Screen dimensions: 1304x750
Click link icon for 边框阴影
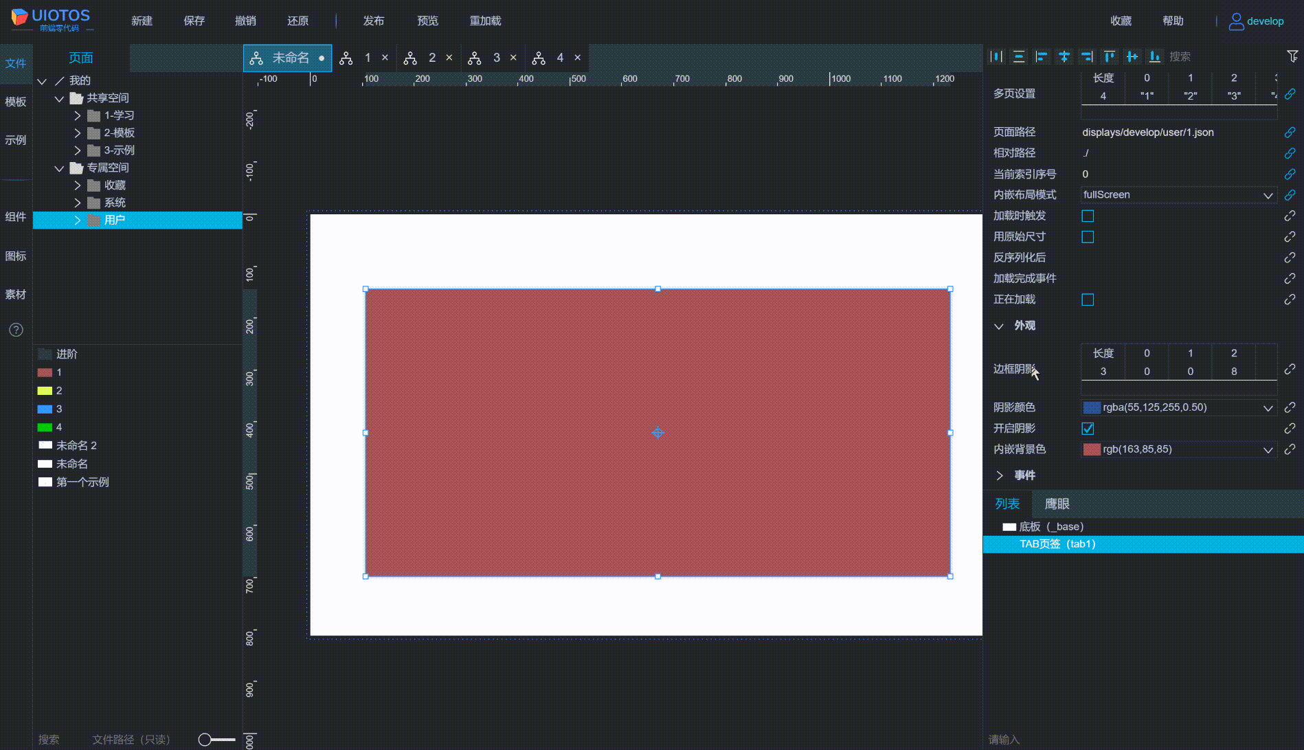[1290, 369]
